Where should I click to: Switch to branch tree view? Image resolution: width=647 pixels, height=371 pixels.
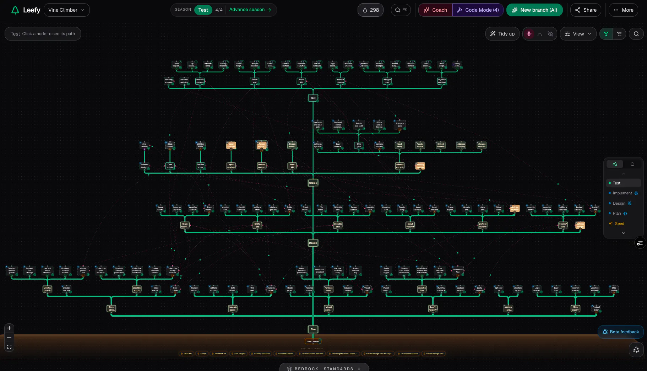(606, 34)
